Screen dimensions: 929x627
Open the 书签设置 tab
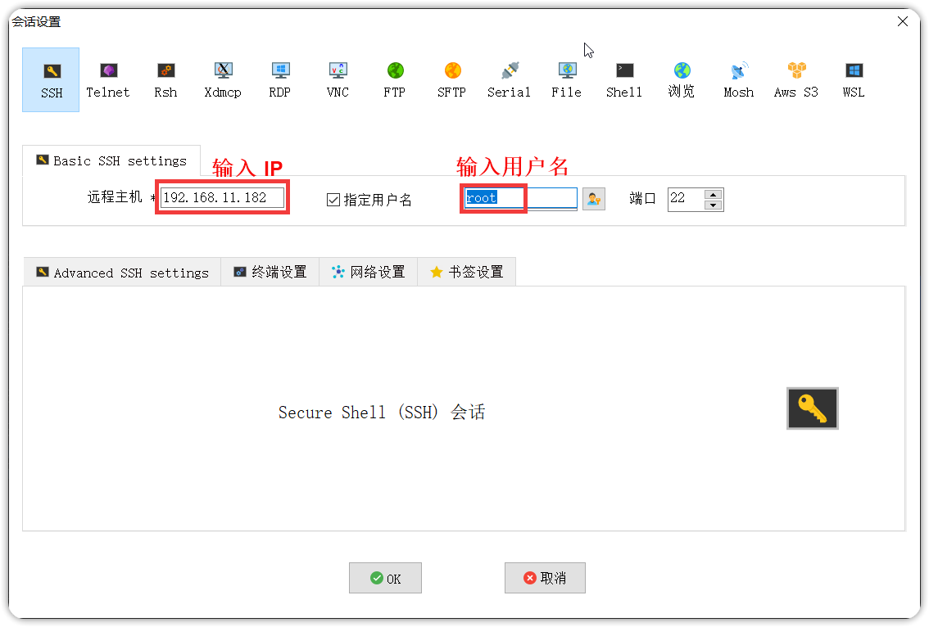[x=467, y=273]
